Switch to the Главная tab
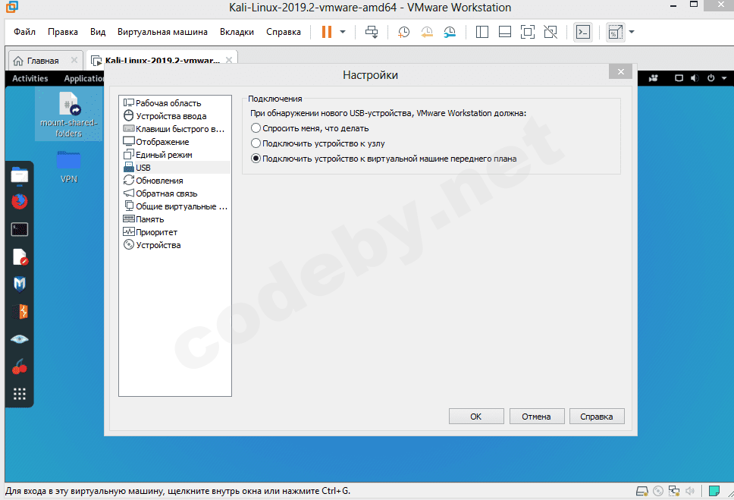734x500 pixels. point(42,61)
